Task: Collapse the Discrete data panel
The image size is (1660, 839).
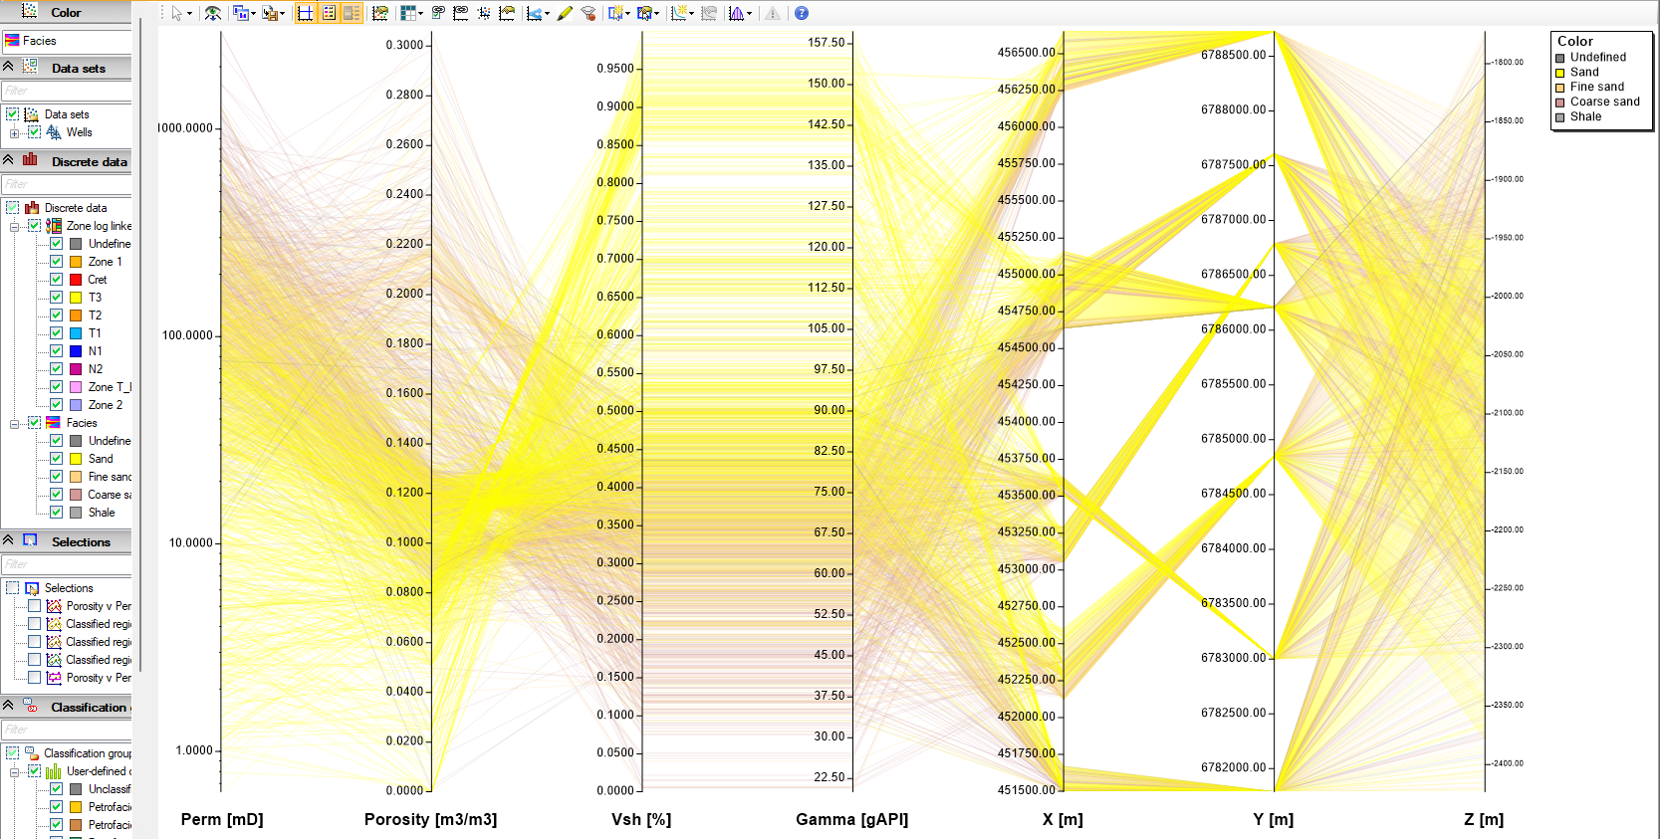Action: (8, 160)
